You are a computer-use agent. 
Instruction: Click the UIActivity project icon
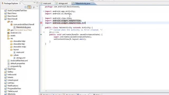6,94
